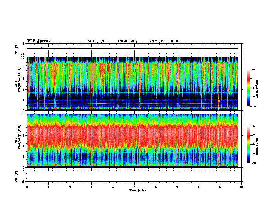Click the "9" tick label on the time axis

[220, 187]
